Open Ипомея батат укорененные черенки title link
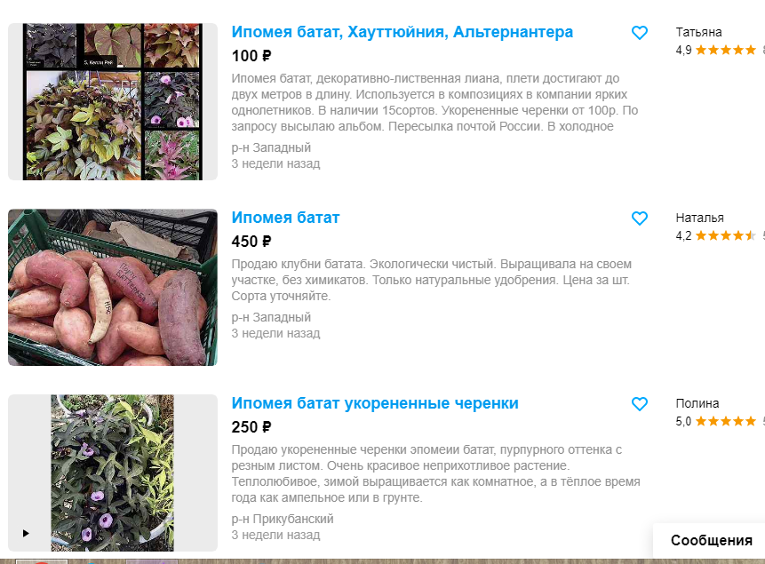 (375, 403)
